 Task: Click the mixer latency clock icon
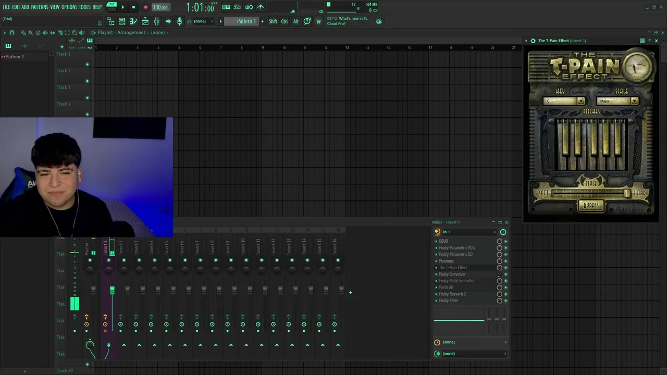[x=503, y=232]
